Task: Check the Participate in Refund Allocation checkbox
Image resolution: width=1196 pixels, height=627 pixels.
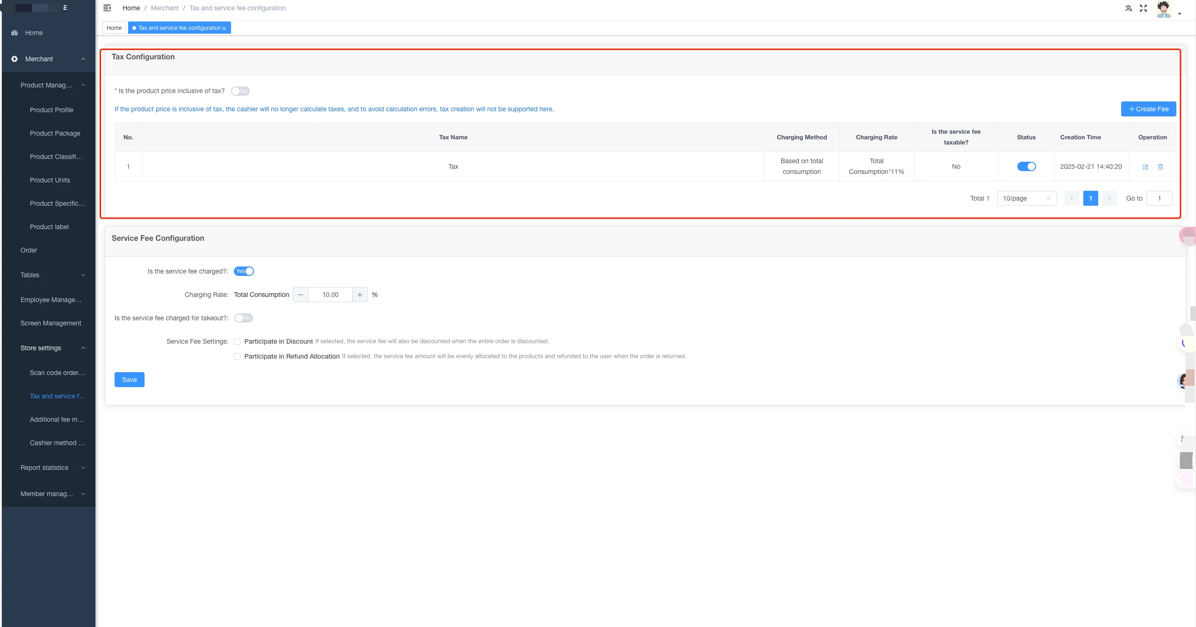Action: pyautogui.click(x=237, y=356)
